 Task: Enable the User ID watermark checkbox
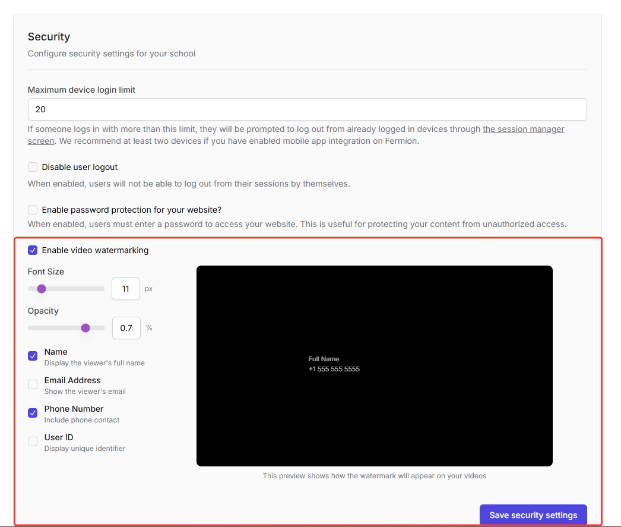[33, 441]
